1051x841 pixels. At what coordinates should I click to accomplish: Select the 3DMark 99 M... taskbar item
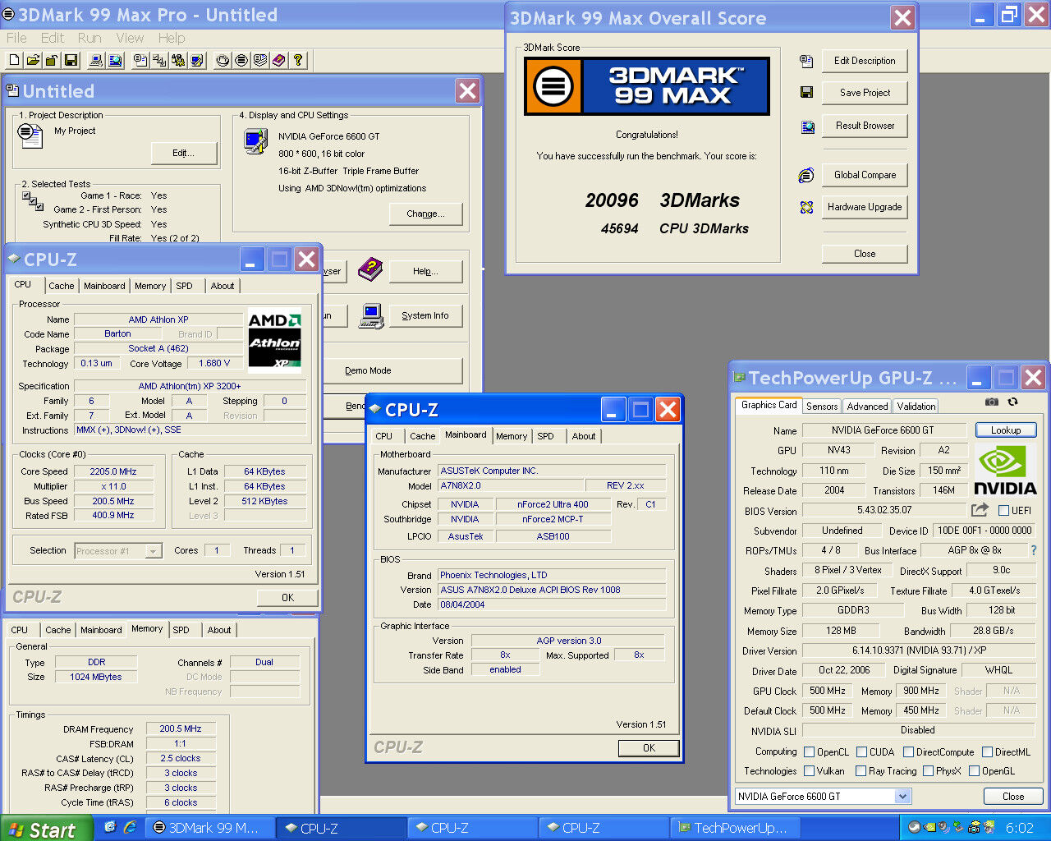pyautogui.click(x=210, y=828)
